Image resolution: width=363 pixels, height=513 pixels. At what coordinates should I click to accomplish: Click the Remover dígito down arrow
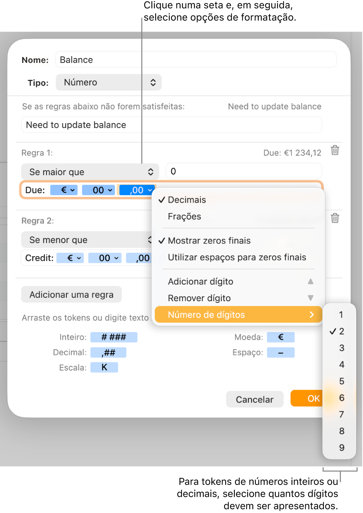click(310, 298)
